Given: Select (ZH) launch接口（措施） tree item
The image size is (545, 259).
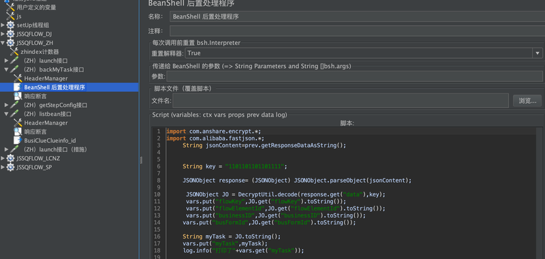Looking at the screenshot, I should [x=55, y=149].
